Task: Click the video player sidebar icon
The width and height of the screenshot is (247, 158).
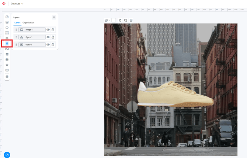Action: [7, 70]
